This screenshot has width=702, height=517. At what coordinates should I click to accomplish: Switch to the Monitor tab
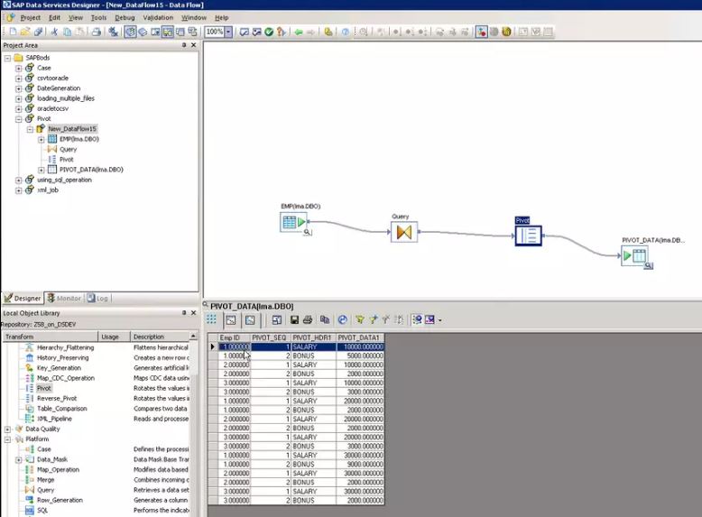[64, 298]
